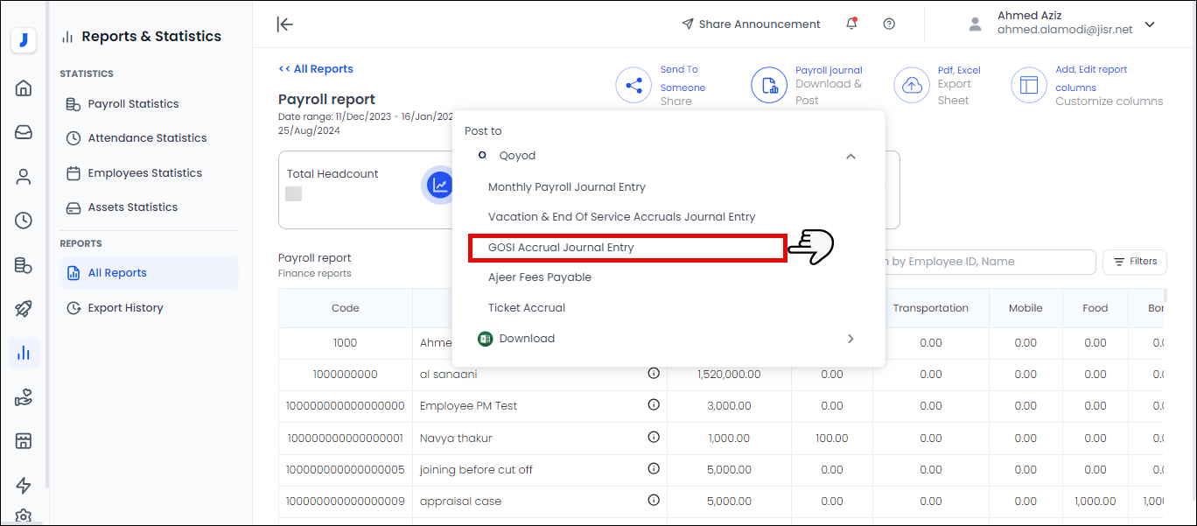Click the Pdf, Excel export sheet icon
The width and height of the screenshot is (1197, 526).
coord(911,85)
